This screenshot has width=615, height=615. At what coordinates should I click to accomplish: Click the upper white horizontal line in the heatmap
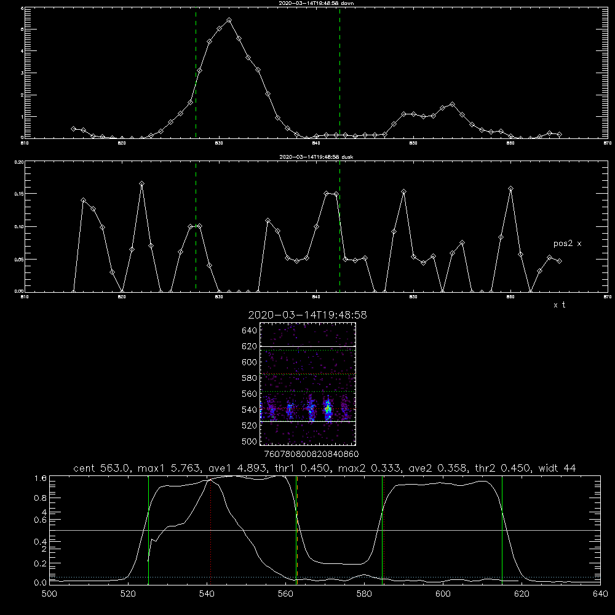click(307, 346)
